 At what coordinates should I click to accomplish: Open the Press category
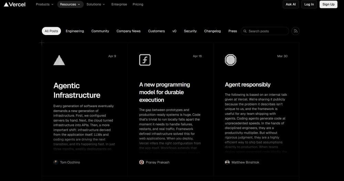point(233,31)
